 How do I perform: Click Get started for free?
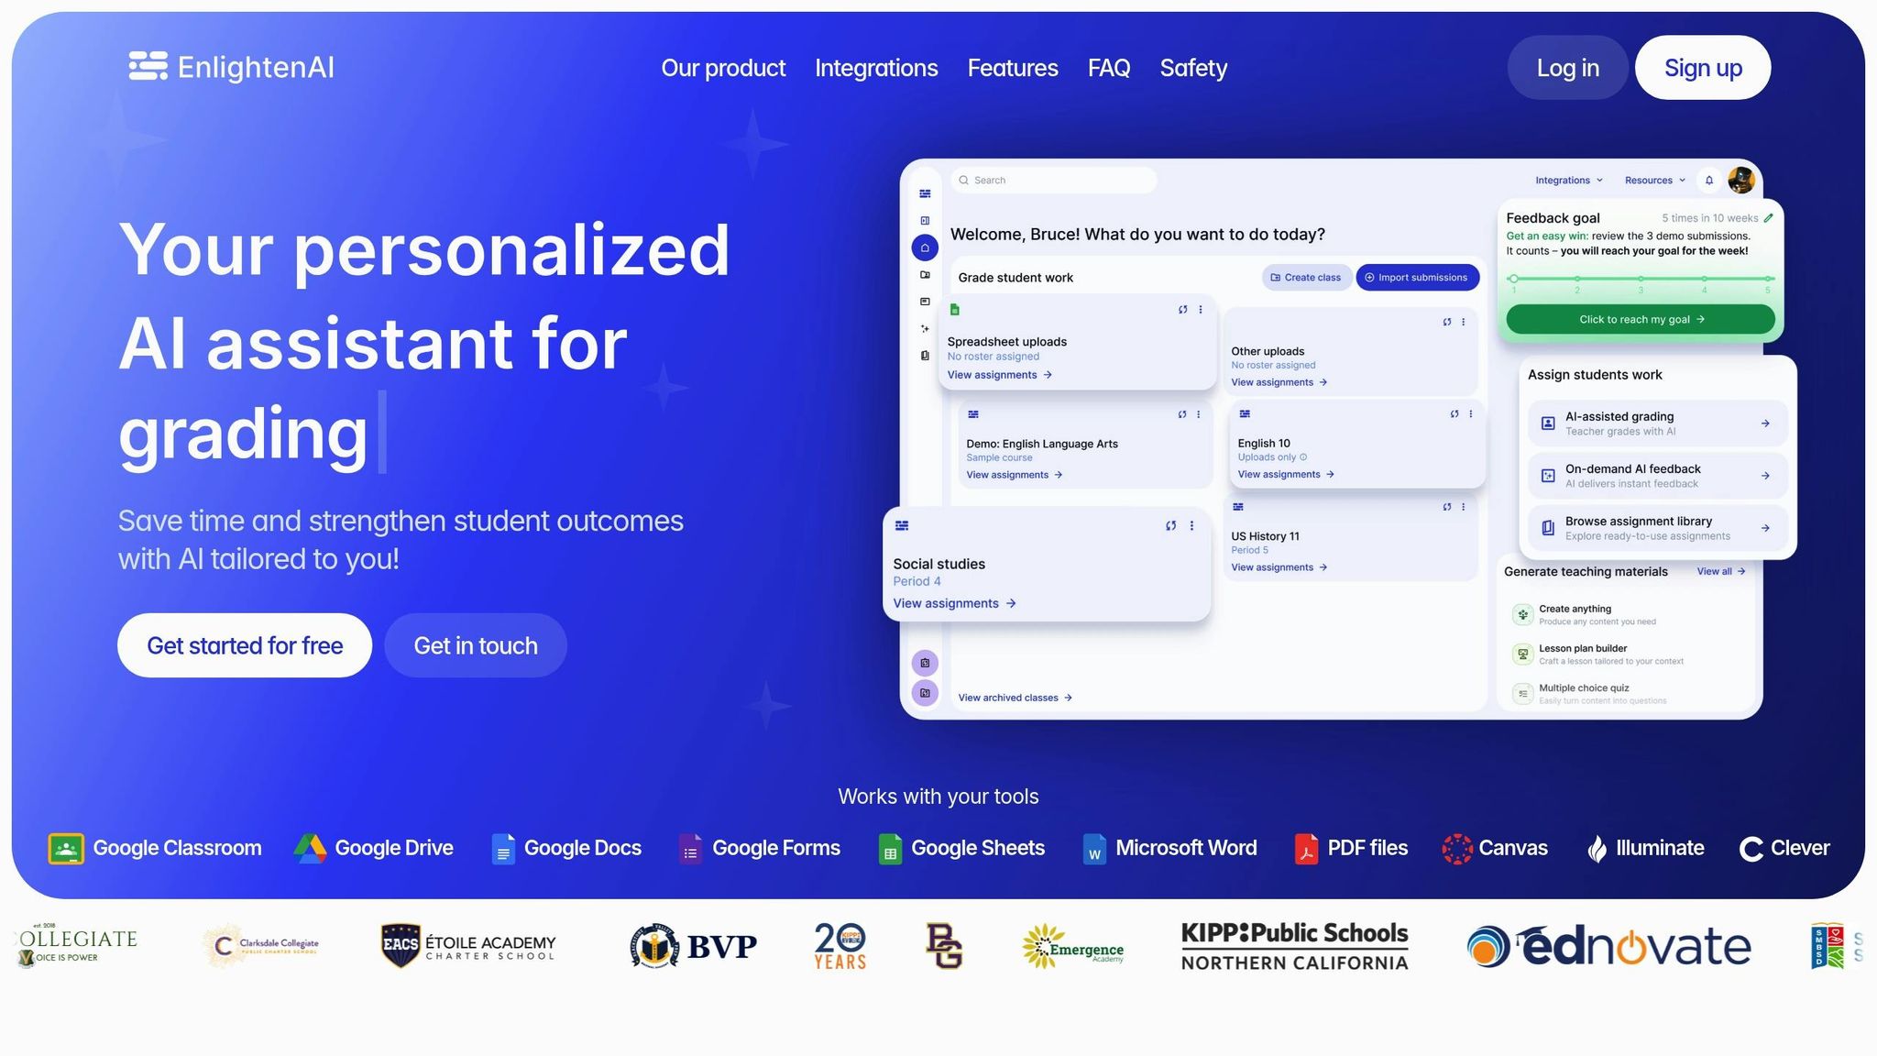tap(245, 645)
